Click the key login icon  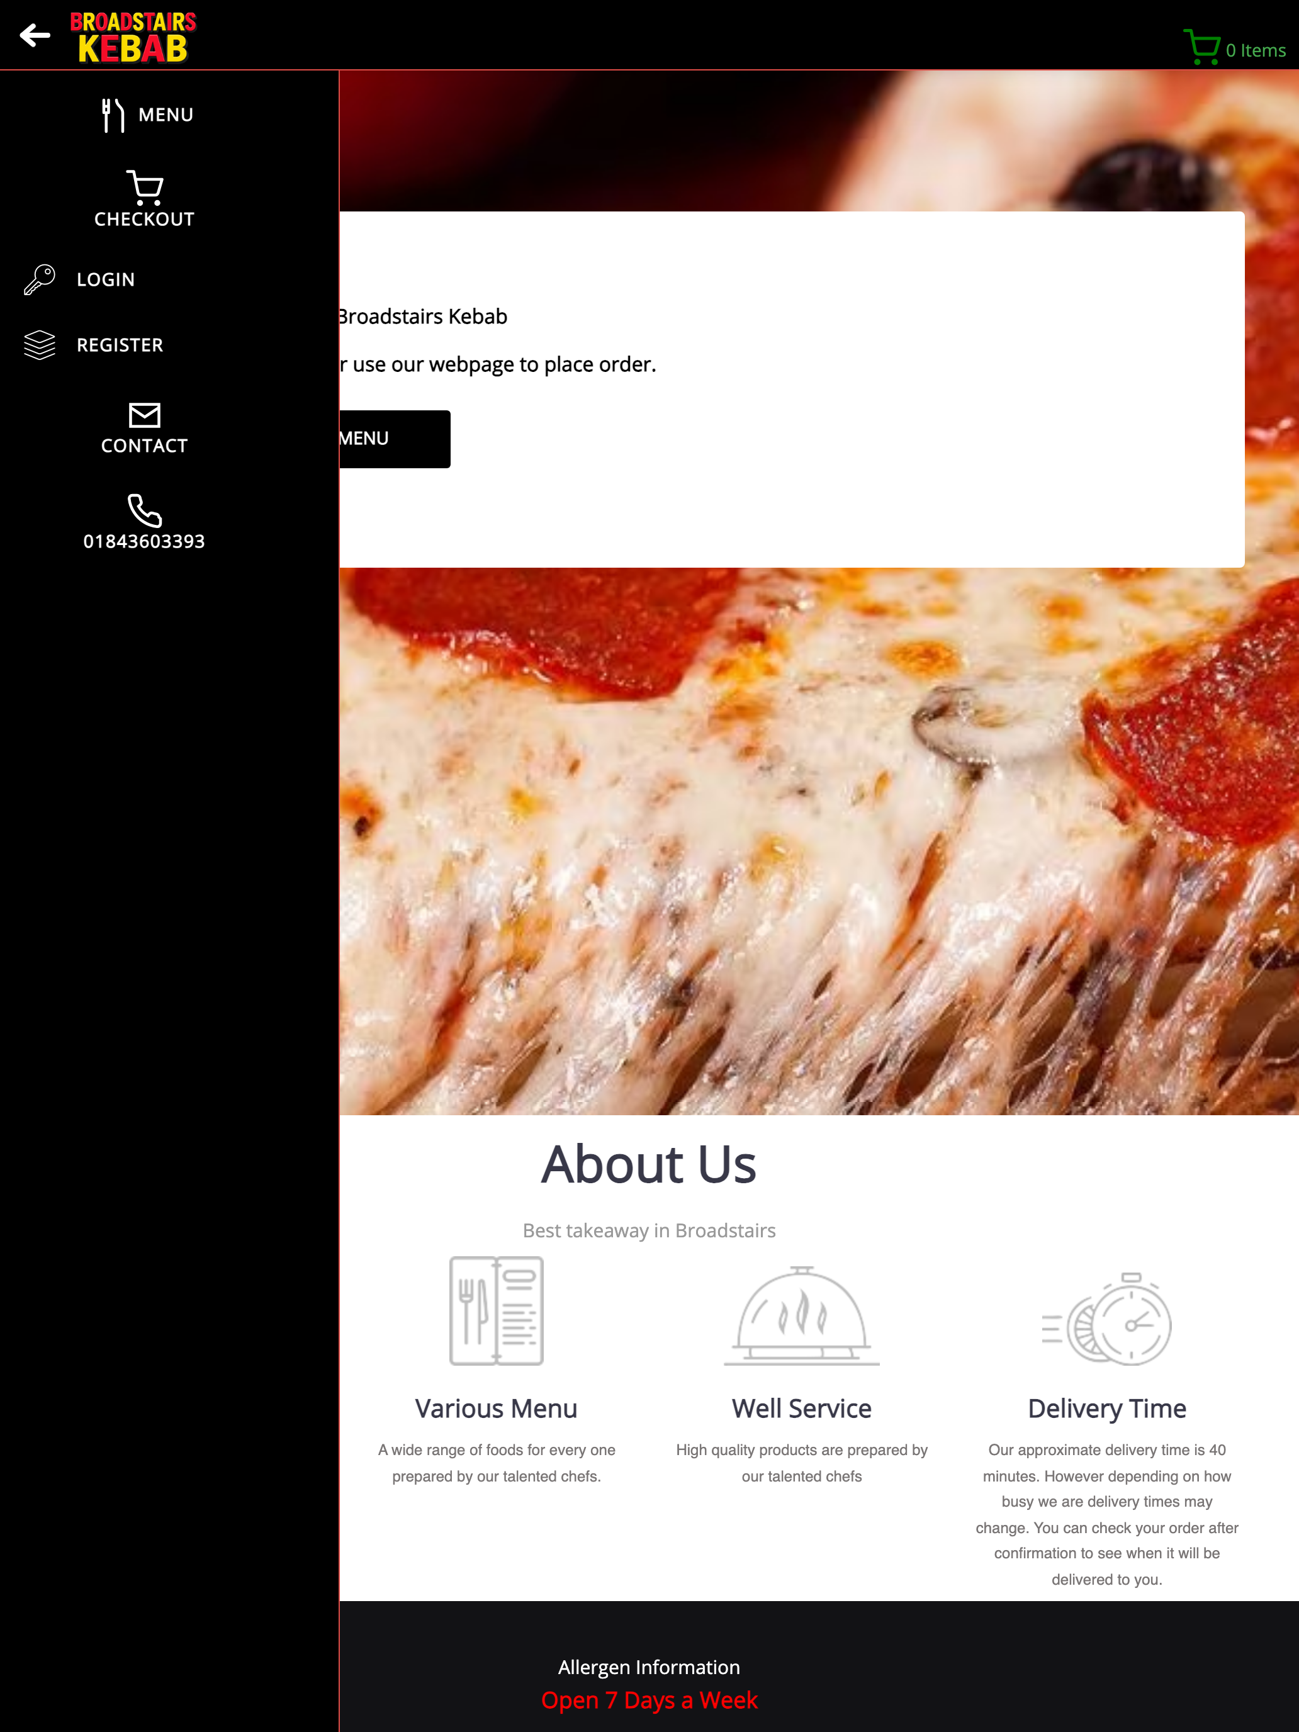40,279
